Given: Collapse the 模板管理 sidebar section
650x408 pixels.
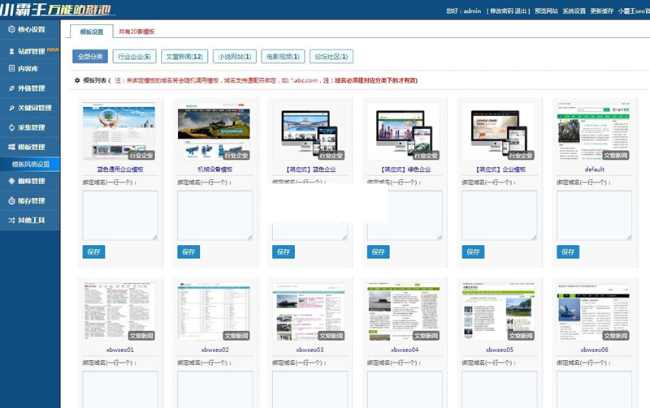Looking at the screenshot, I should click(x=31, y=147).
